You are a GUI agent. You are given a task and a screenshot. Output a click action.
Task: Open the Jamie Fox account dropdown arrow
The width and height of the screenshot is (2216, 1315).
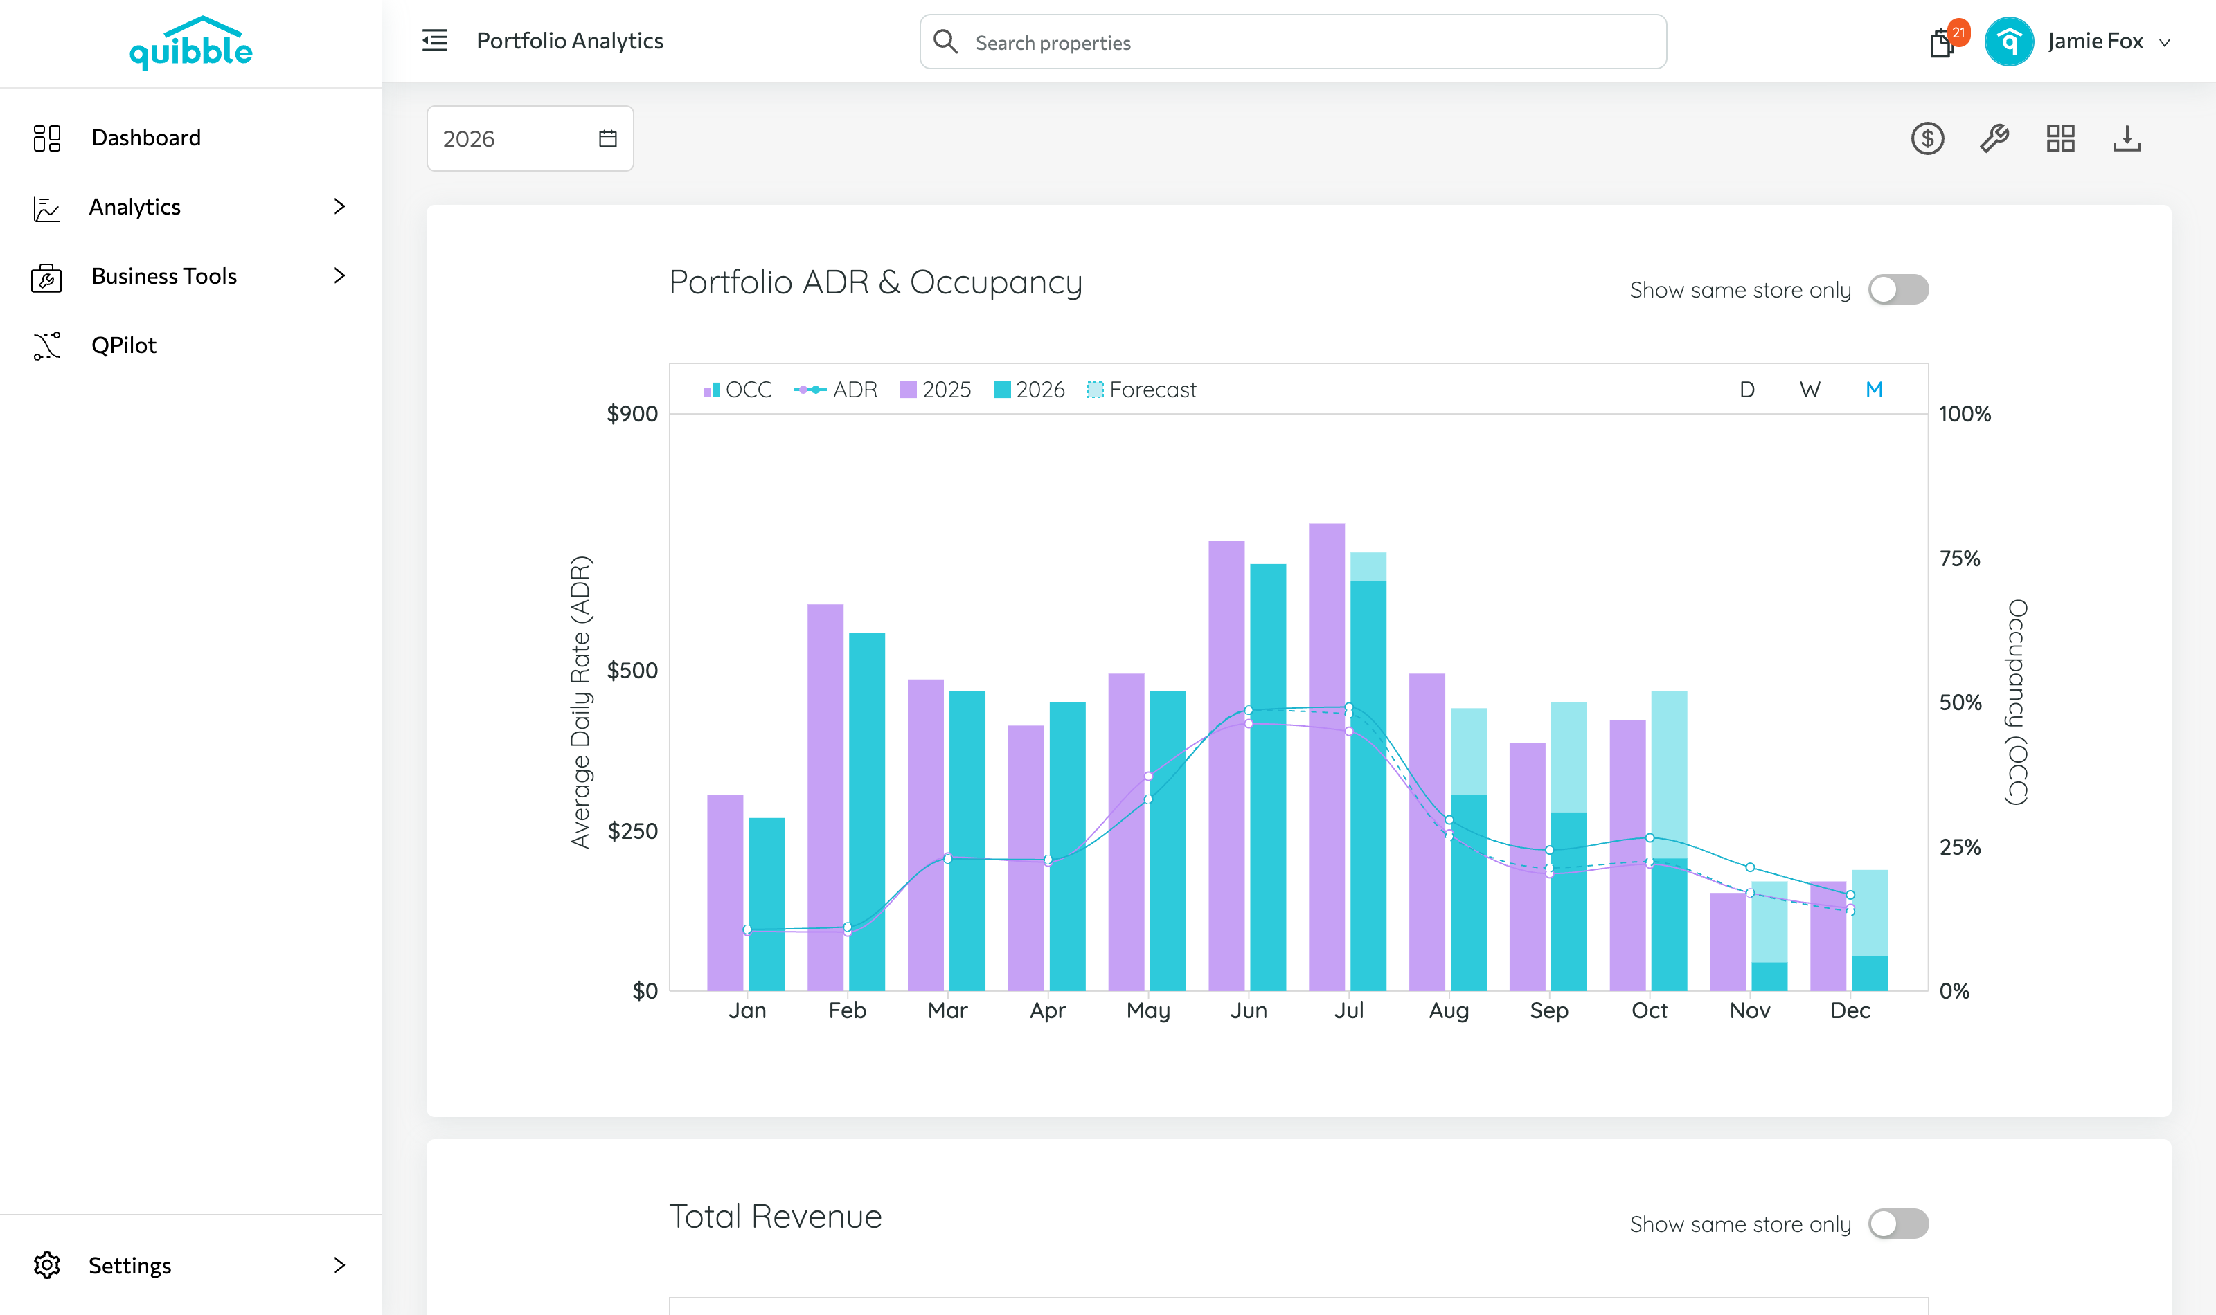pyautogui.click(x=2163, y=42)
